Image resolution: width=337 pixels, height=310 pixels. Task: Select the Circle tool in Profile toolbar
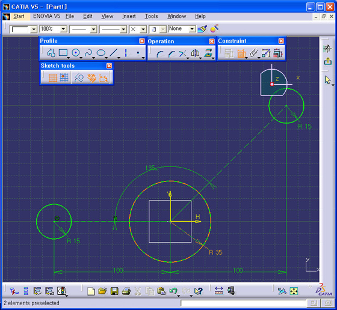[x=76, y=53]
